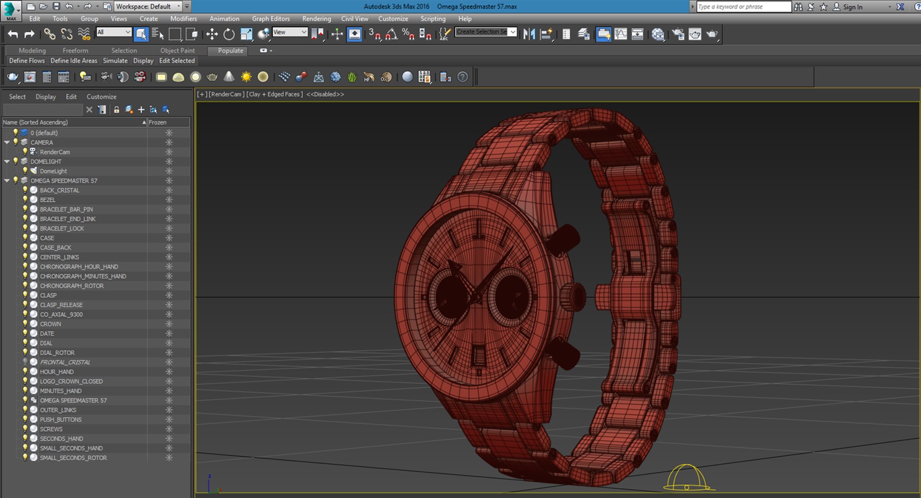Activate the Select Object tool
Screen dimensions: 921x498
coord(141,34)
